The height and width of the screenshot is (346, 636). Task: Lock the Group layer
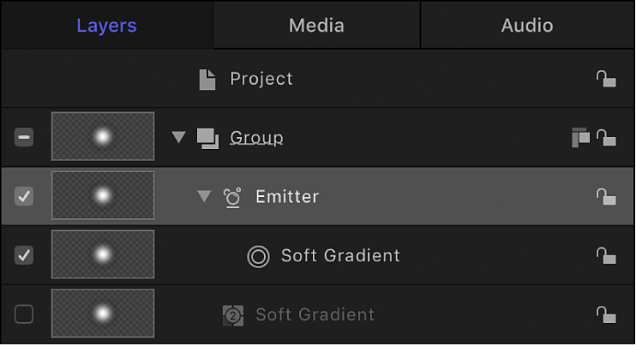click(x=606, y=138)
